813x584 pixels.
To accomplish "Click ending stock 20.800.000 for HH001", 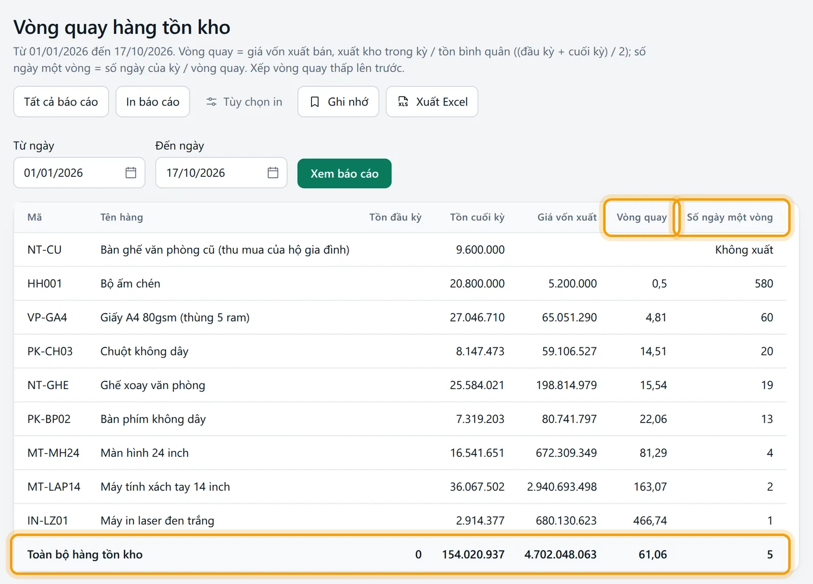I will click(x=477, y=284).
